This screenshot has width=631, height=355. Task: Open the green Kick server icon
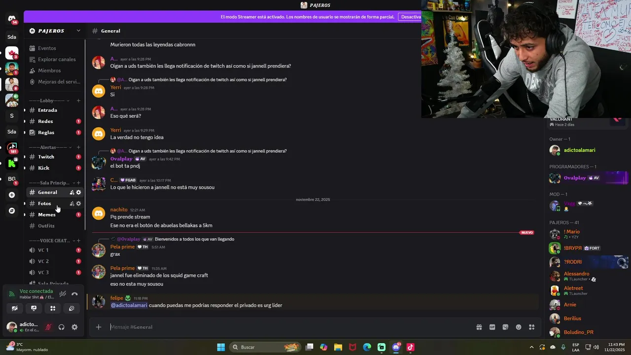[x=12, y=163]
